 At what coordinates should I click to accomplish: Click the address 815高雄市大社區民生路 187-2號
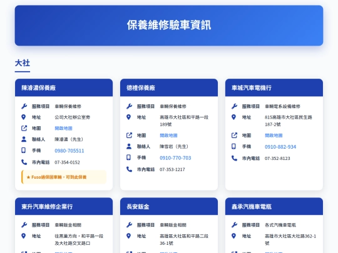pyautogui.click(x=289, y=121)
